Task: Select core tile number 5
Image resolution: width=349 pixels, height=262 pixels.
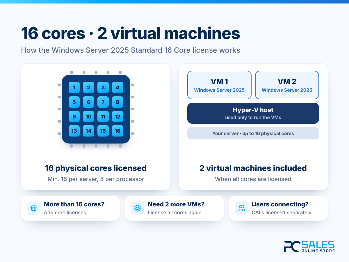Action: 74,102
